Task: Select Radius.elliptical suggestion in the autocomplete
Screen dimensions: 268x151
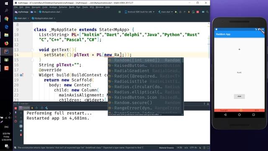Action: [x=146, y=92]
